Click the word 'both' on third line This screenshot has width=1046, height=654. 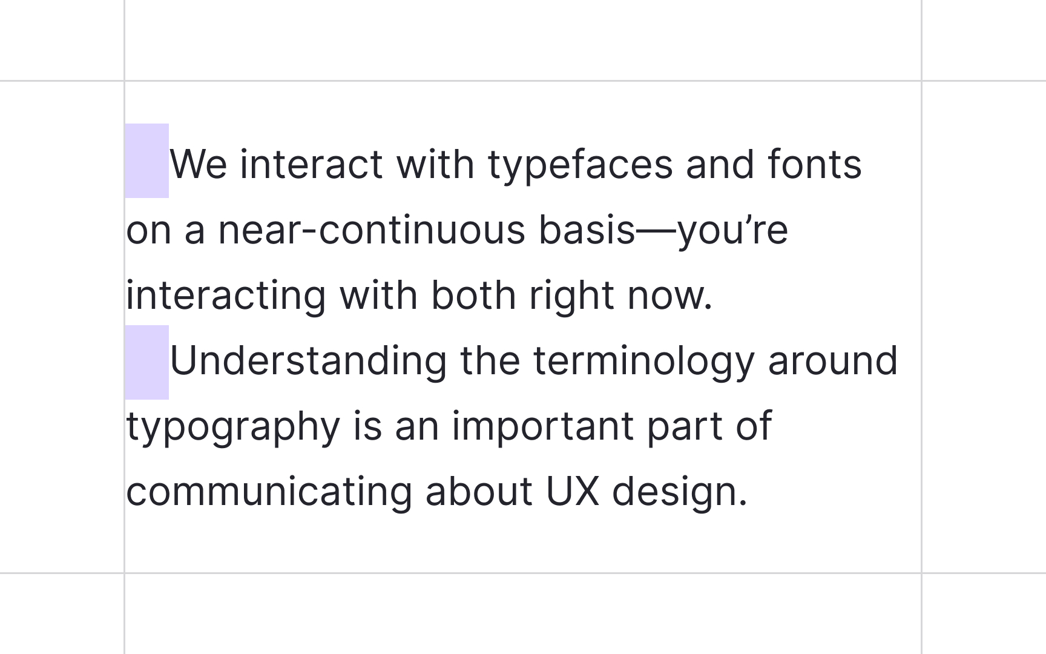(x=473, y=295)
